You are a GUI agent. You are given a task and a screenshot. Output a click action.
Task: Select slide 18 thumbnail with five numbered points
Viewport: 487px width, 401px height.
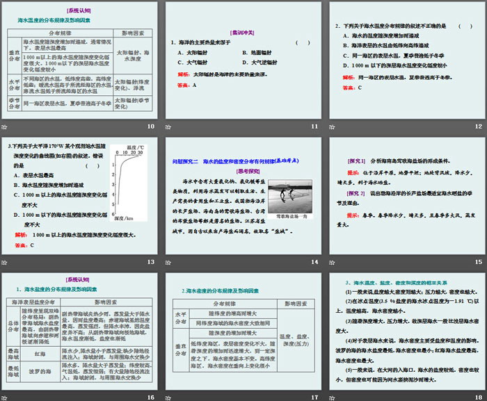click(407, 330)
